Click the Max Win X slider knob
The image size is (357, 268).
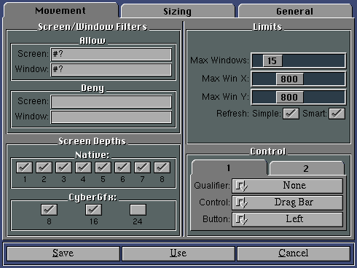coord(289,79)
